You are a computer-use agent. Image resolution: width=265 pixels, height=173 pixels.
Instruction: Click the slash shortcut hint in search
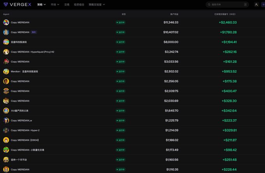click(245, 5)
